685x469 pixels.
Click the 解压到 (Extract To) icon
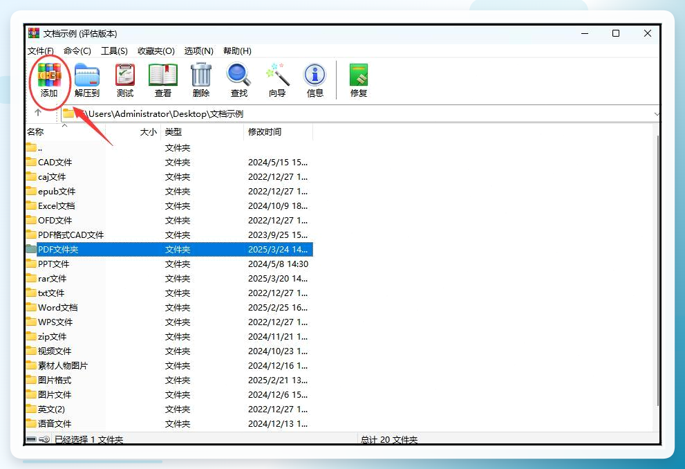pos(87,80)
